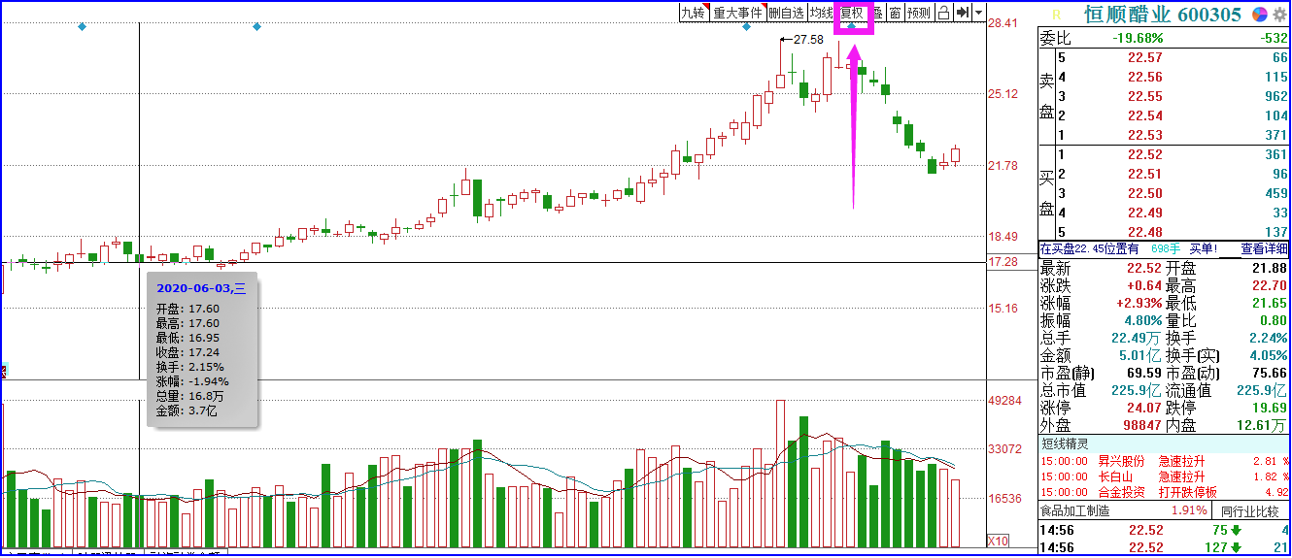Click the pie chart icon beside 600305
Screen dimensions: 1292x558
coord(1259,14)
